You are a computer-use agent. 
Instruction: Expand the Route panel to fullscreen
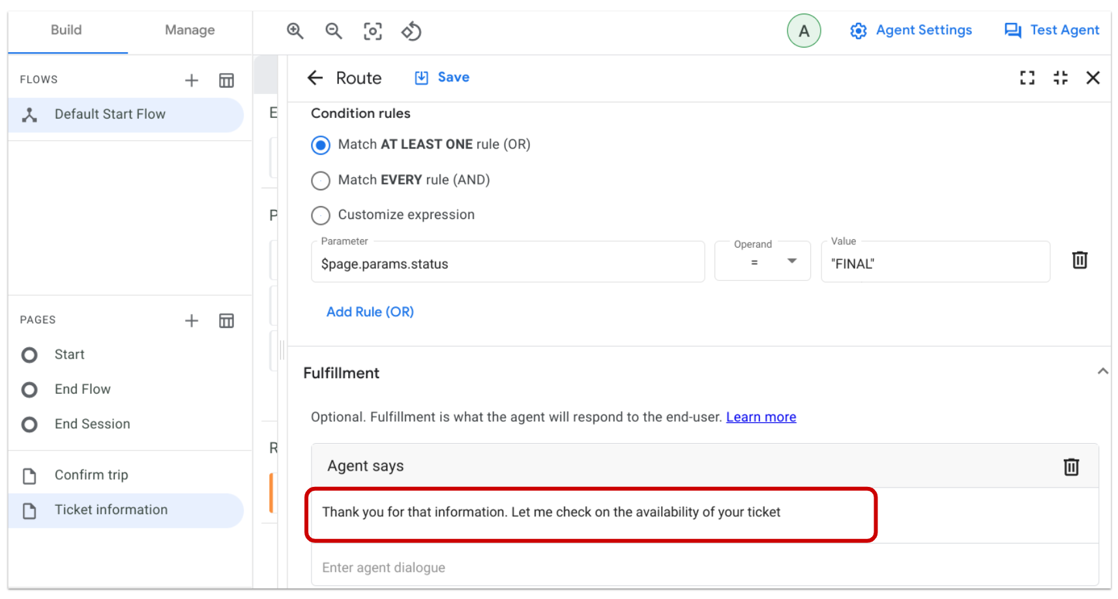pos(1027,78)
